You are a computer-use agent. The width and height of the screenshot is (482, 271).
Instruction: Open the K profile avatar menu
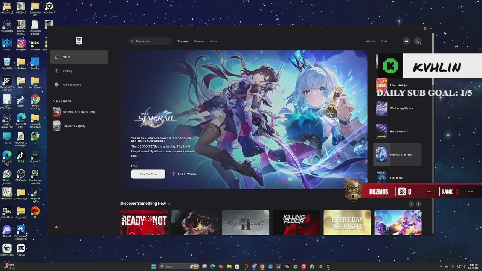click(x=418, y=41)
